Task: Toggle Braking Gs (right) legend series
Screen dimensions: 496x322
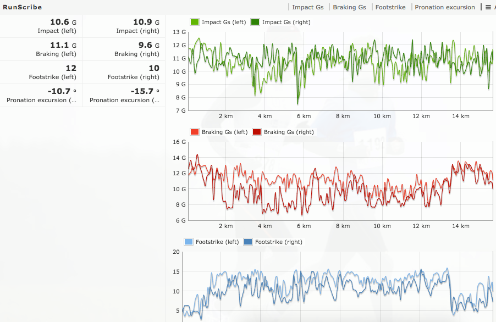Action: 283,132
